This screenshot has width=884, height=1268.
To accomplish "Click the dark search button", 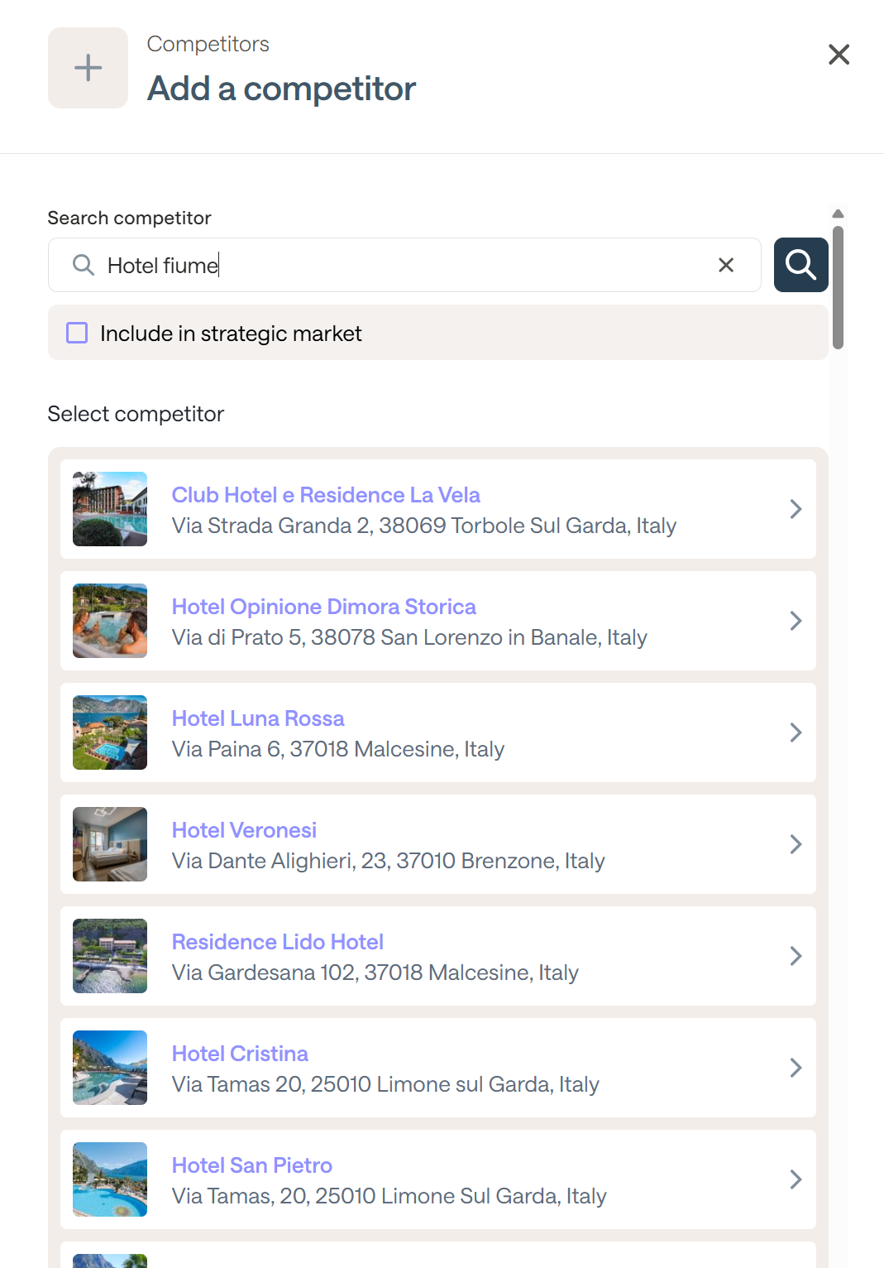I will pyautogui.click(x=800, y=265).
